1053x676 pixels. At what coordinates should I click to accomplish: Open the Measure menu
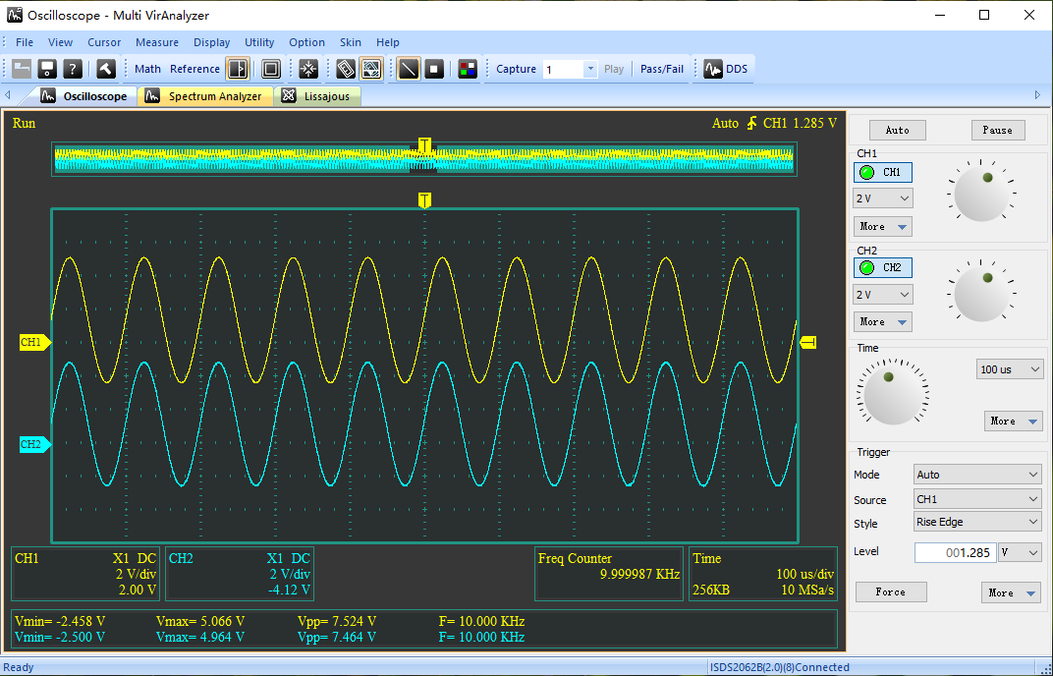(x=157, y=42)
